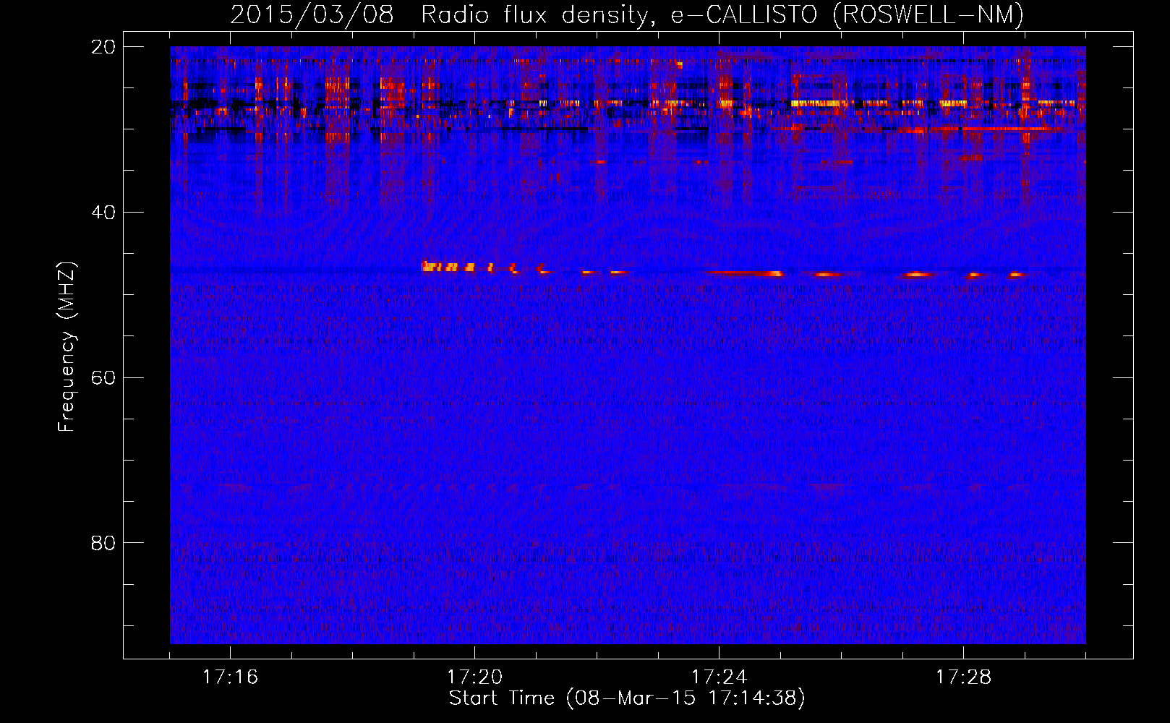
Task: Click the '17:16' time tick label
Action: tap(230, 677)
